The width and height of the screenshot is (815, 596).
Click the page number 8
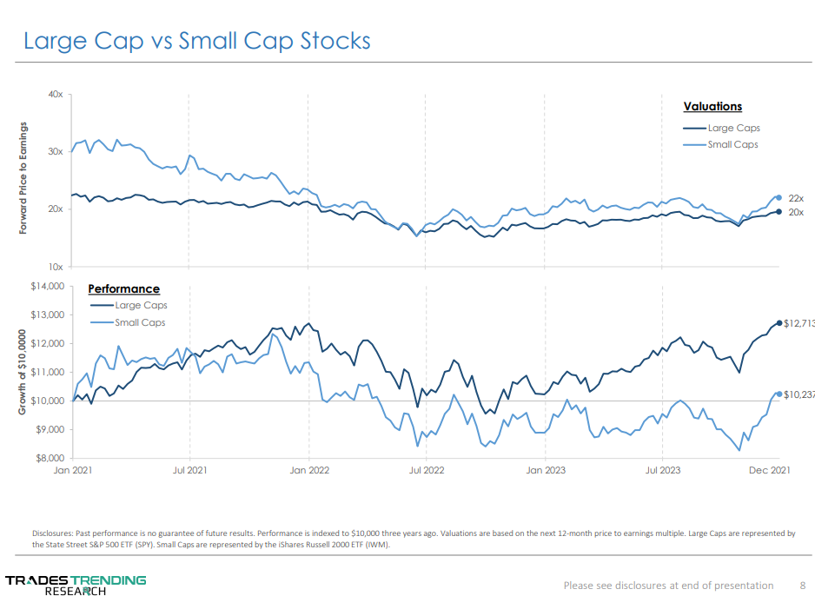[802, 585]
